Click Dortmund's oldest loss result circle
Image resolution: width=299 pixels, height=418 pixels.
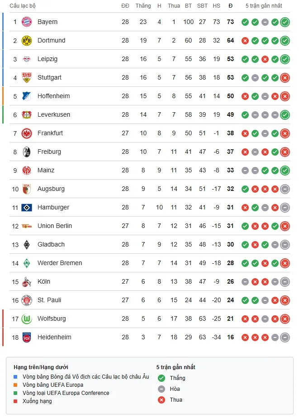(x=246, y=40)
